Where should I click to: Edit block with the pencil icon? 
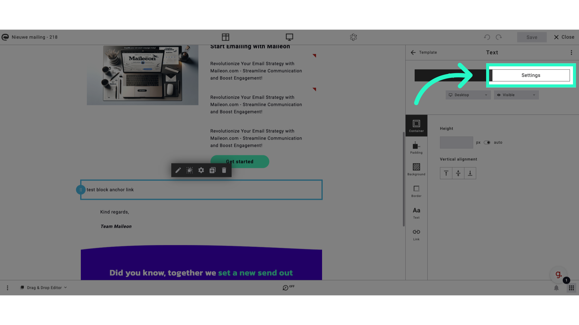(178, 170)
